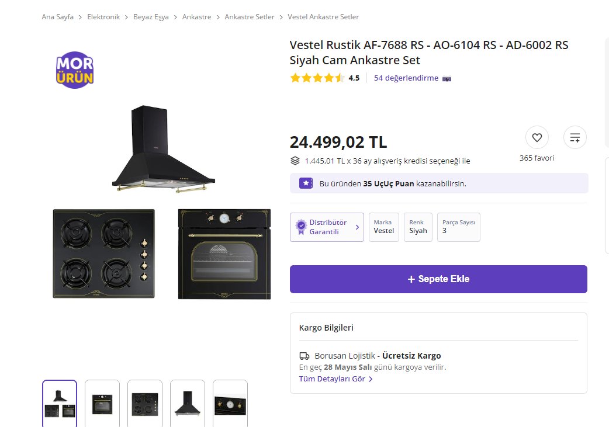Click the Parça Sayısı 3 box
The width and height of the screenshot is (609, 427).
pos(459,227)
